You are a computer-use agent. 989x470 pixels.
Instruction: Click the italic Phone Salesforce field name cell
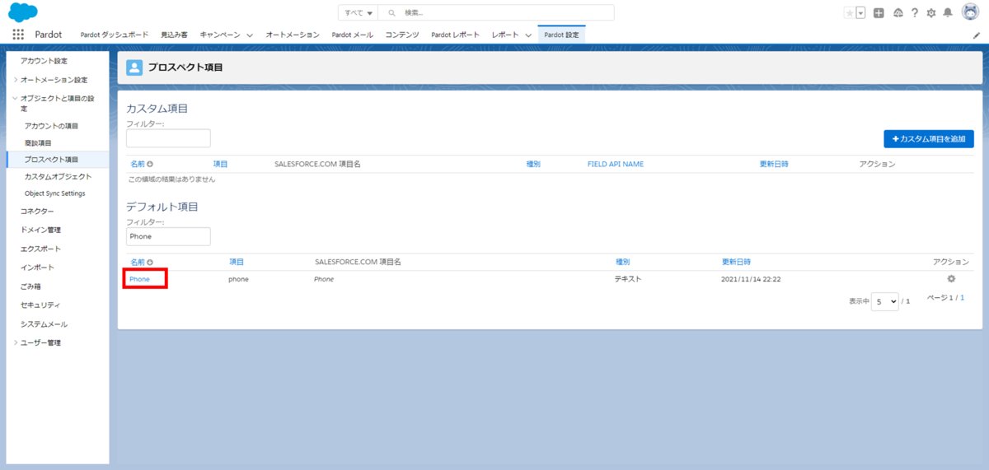pyautogui.click(x=324, y=279)
